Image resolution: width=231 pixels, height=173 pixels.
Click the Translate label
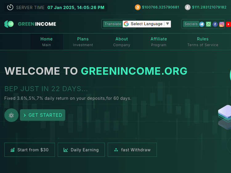(x=113, y=24)
